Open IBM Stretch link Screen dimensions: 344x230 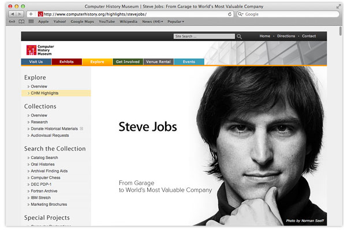coord(40,198)
